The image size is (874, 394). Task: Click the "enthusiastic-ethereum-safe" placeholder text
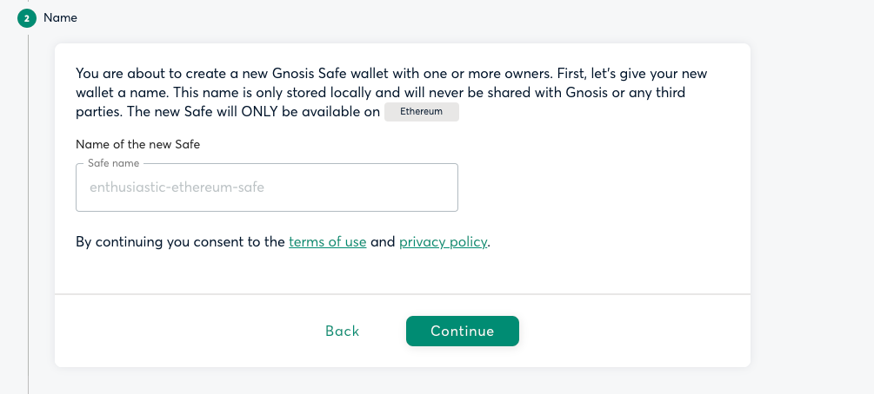point(177,187)
